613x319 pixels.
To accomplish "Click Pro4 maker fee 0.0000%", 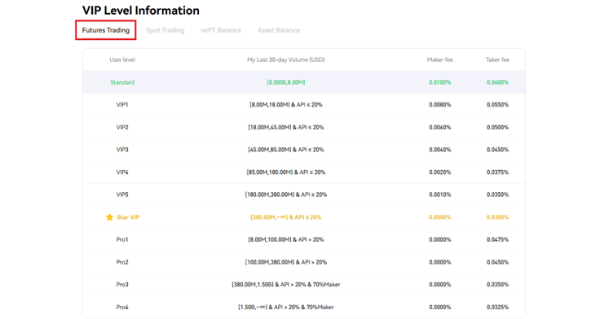I will click(440, 307).
